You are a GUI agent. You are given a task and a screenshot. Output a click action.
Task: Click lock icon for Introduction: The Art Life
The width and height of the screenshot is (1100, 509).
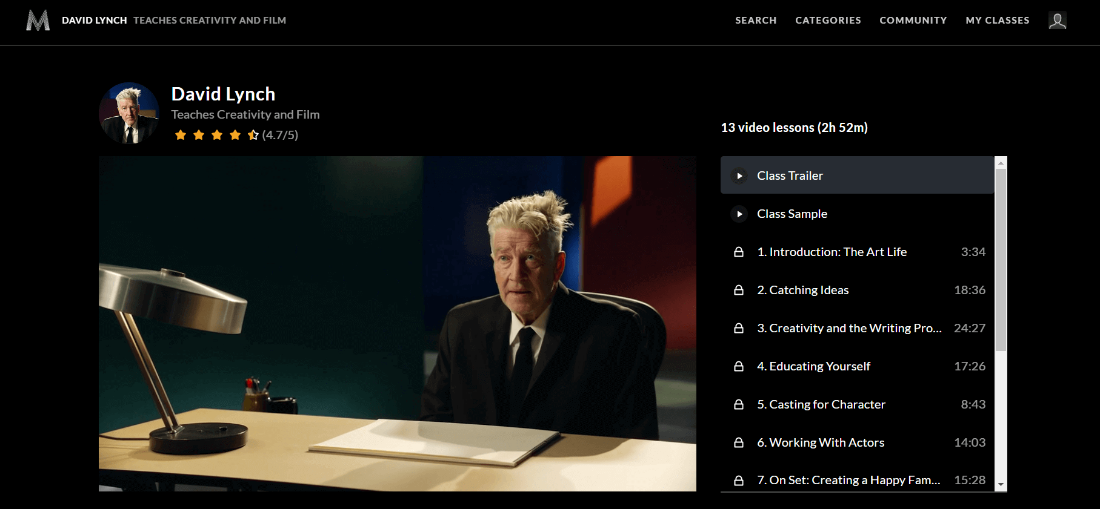(739, 252)
